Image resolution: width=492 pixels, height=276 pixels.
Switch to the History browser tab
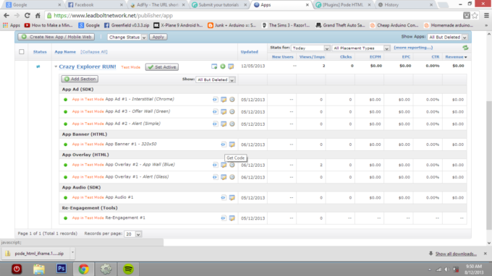pos(405,5)
